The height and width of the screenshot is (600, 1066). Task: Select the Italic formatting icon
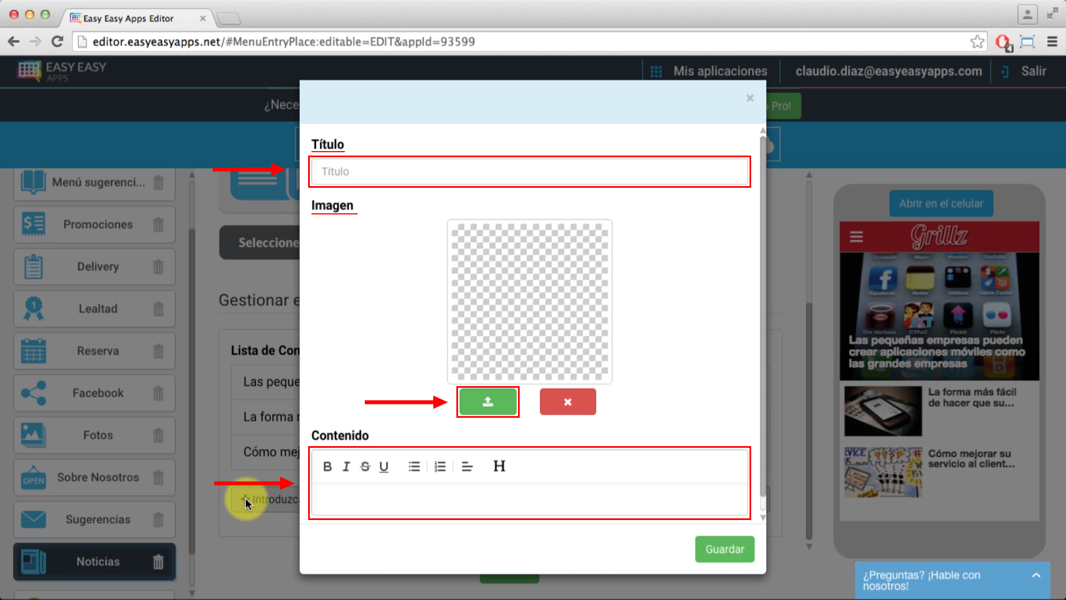point(345,467)
